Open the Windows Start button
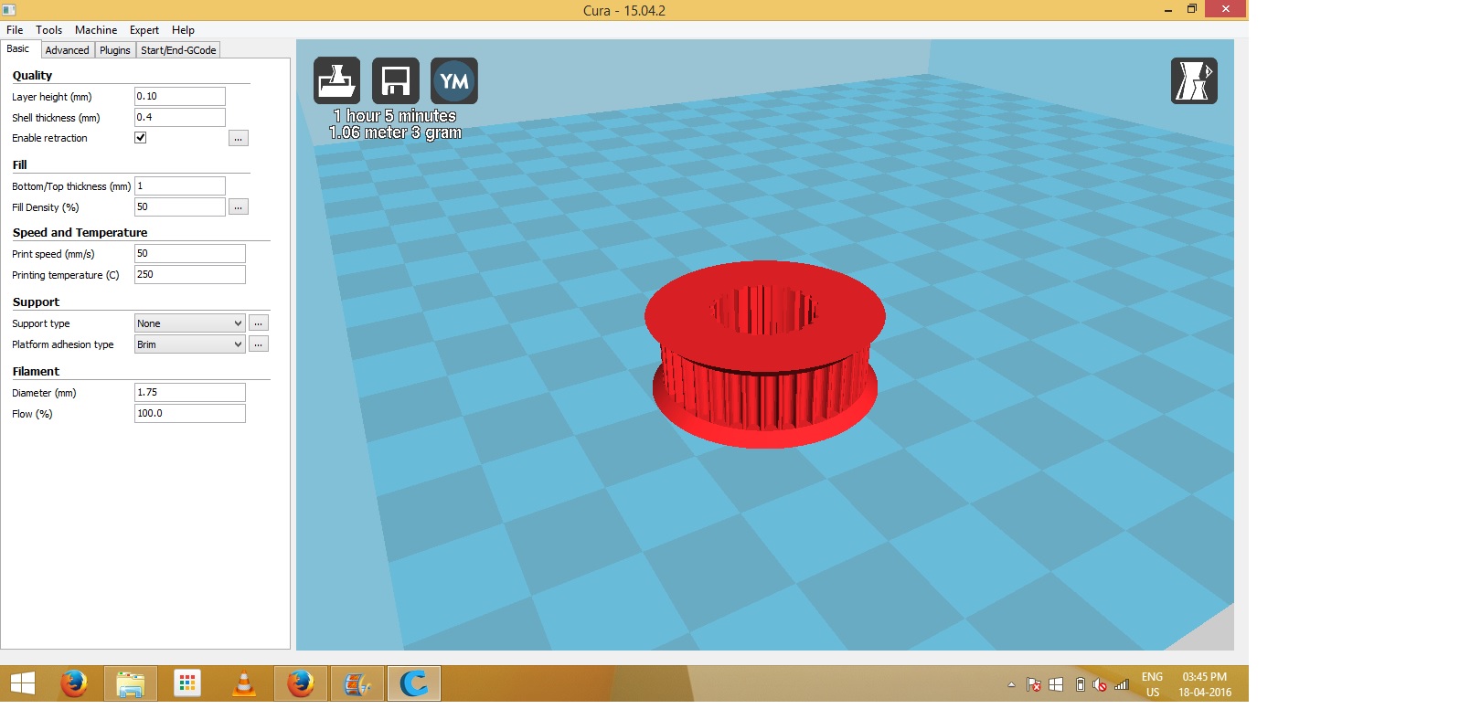The width and height of the screenshot is (1470, 709). tap(22, 683)
